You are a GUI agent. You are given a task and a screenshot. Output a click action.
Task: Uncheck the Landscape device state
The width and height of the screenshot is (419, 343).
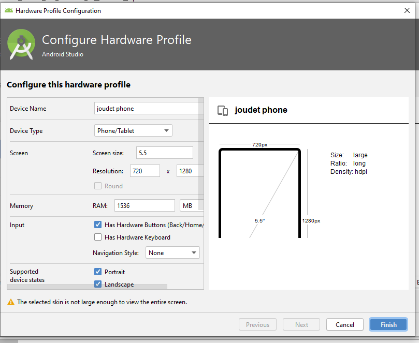(x=98, y=284)
